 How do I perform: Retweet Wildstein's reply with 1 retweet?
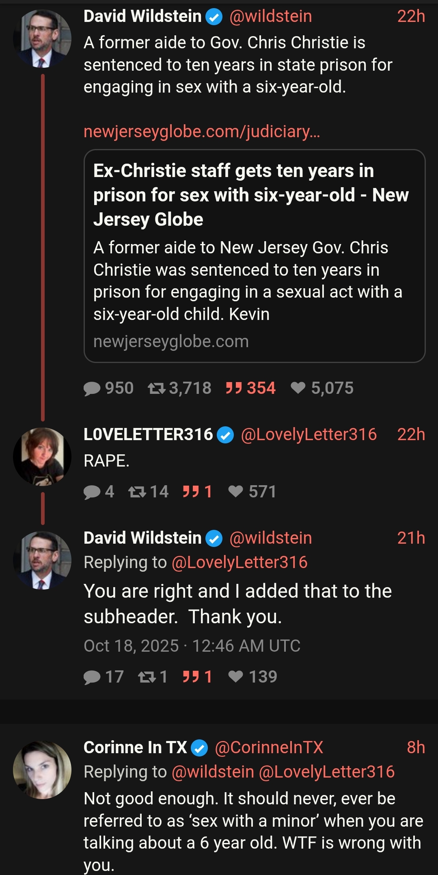pyautogui.click(x=153, y=677)
